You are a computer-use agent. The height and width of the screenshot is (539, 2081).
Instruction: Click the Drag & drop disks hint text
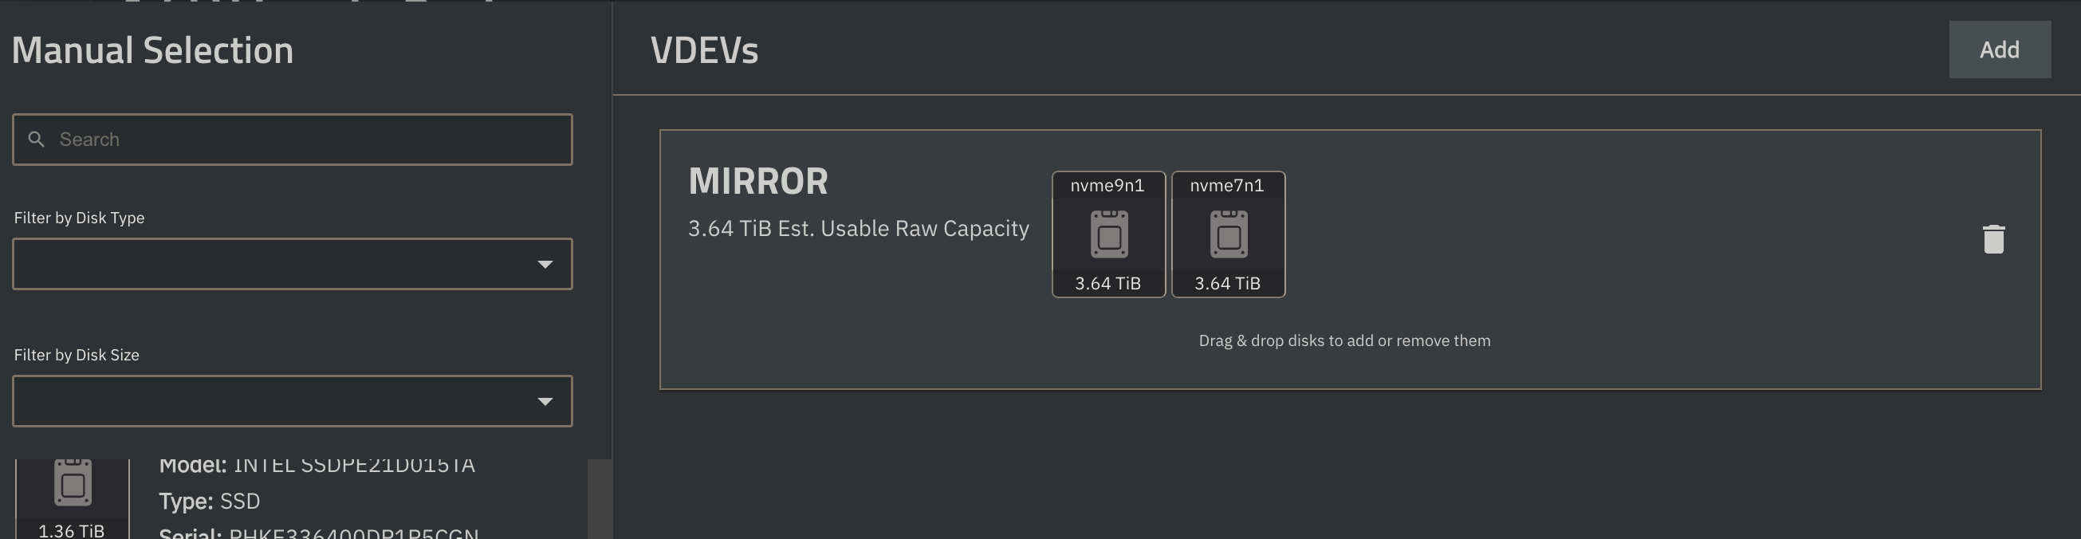(1344, 341)
